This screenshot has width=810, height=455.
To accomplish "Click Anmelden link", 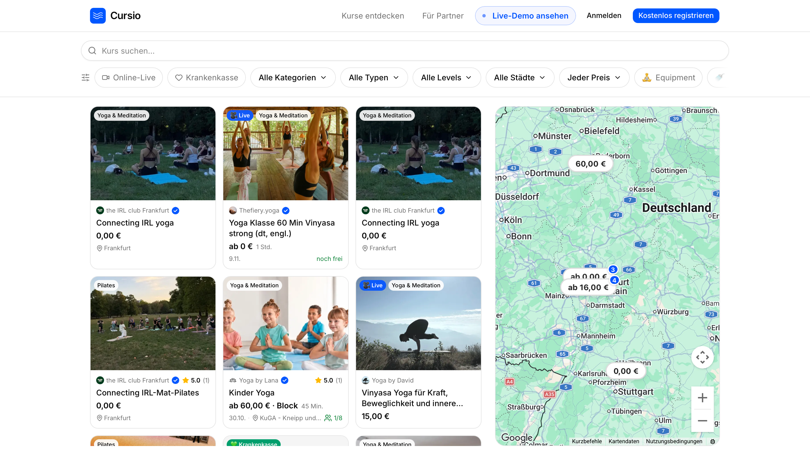I will click(604, 15).
